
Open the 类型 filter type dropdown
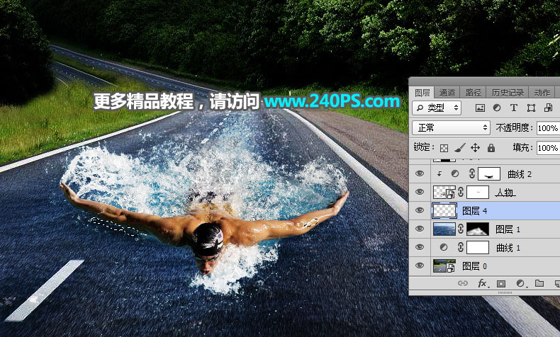click(x=437, y=108)
